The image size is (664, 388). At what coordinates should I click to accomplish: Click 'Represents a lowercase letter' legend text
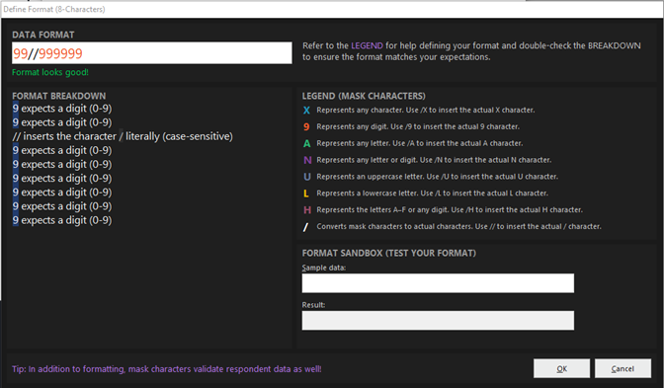tap(433, 194)
